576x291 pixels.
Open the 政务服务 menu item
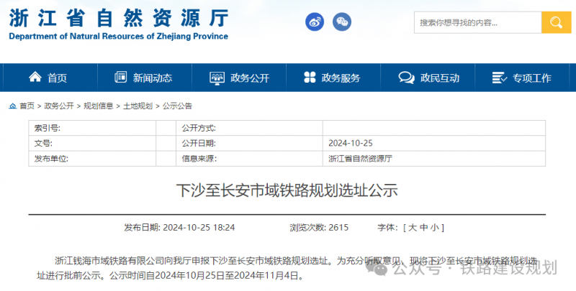click(341, 78)
